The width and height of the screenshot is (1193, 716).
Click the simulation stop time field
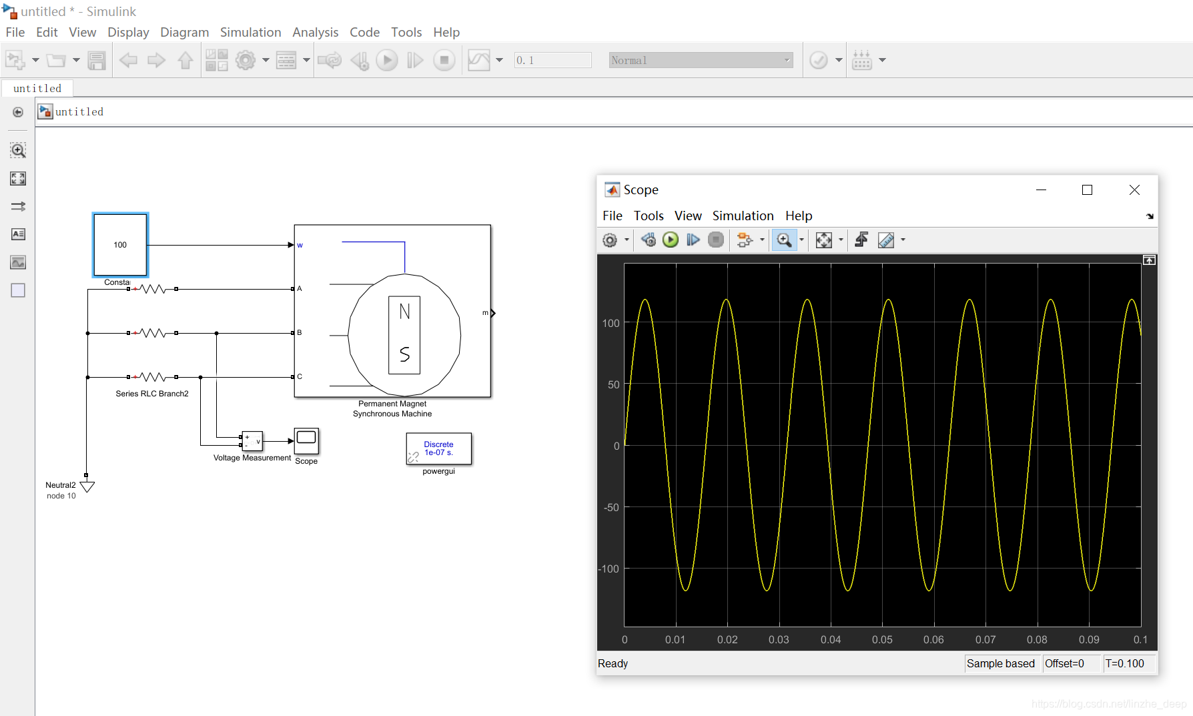coord(552,60)
